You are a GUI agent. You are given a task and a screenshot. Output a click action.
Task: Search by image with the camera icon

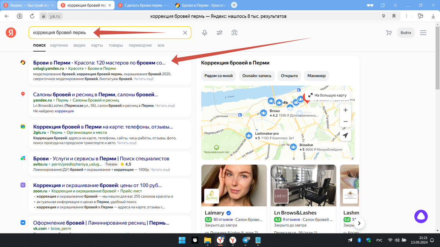(235, 33)
